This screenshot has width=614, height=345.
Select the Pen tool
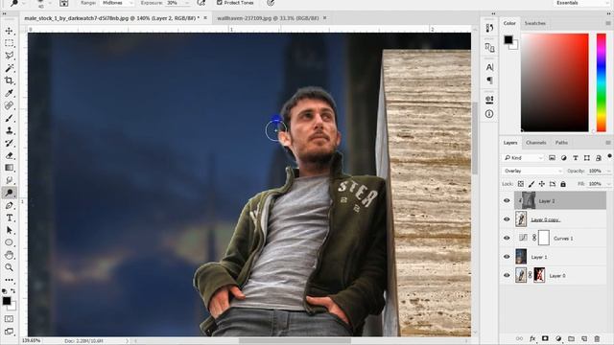(9, 205)
